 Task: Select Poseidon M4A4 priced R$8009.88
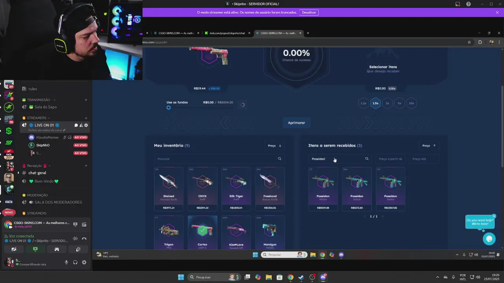(x=323, y=189)
